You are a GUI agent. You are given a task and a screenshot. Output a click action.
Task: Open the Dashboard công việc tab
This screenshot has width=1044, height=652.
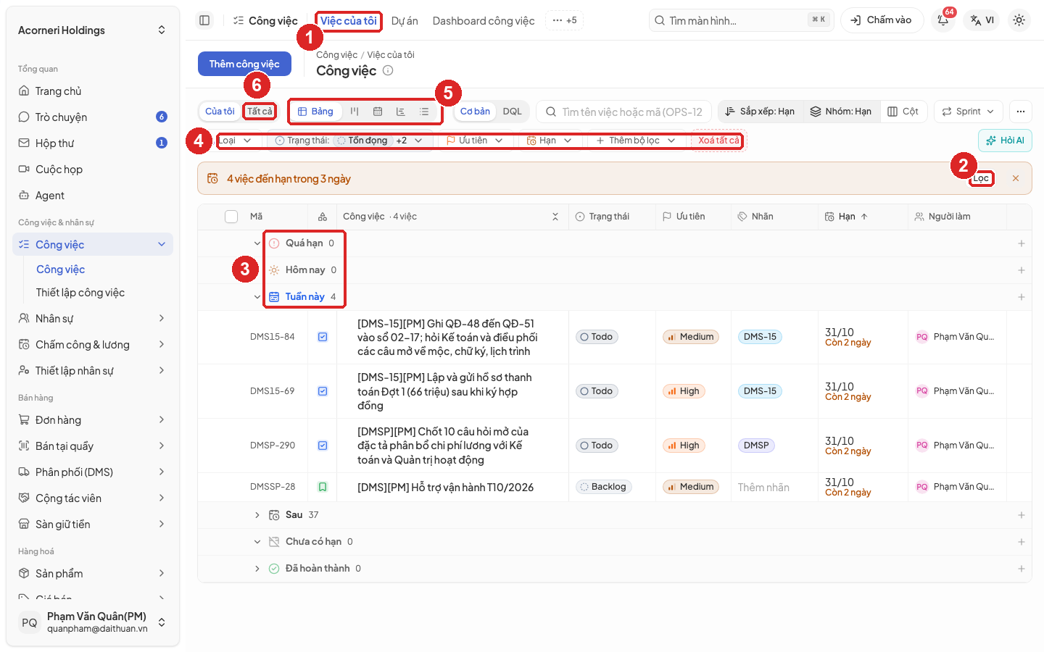(x=484, y=21)
